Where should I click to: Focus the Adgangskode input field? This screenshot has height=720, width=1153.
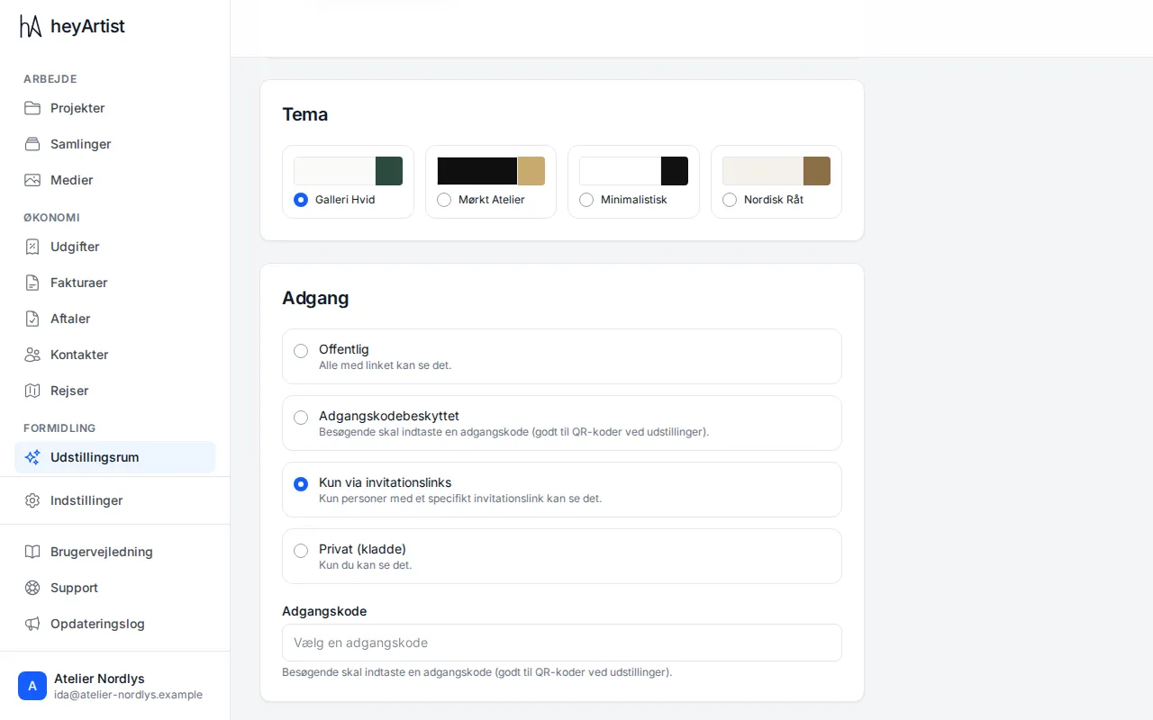pos(562,643)
